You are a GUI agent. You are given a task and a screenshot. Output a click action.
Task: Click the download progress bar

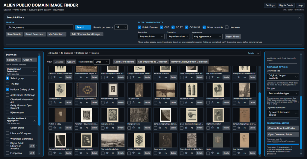click(283, 144)
